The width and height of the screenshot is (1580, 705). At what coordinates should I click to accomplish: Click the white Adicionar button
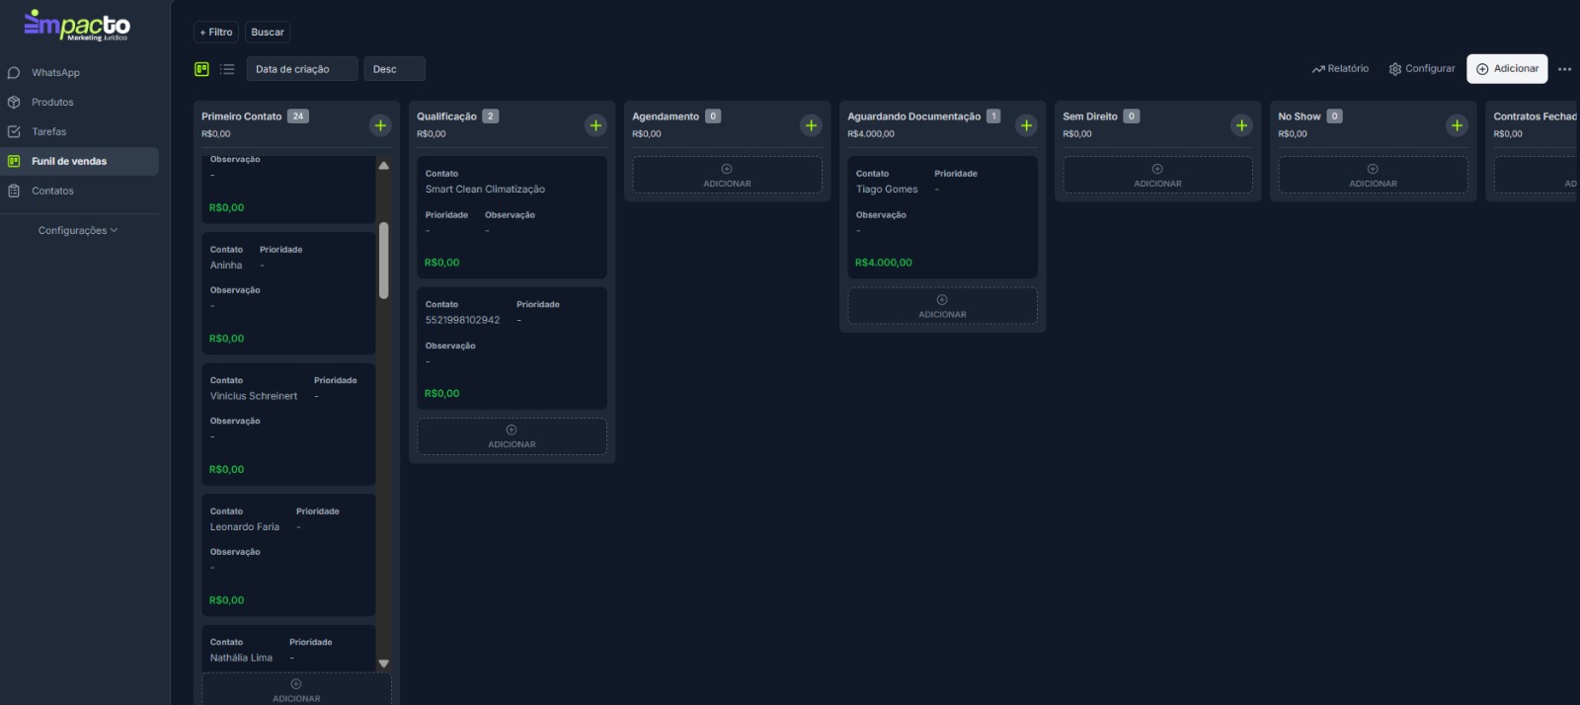click(1506, 69)
